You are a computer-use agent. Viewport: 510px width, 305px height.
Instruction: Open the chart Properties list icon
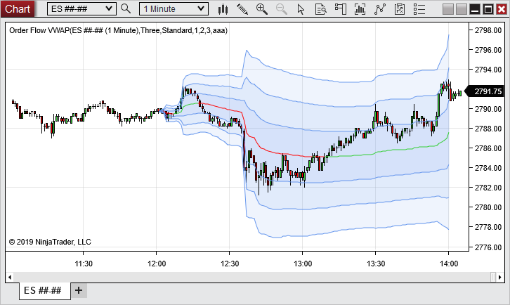pyautogui.click(x=419, y=9)
